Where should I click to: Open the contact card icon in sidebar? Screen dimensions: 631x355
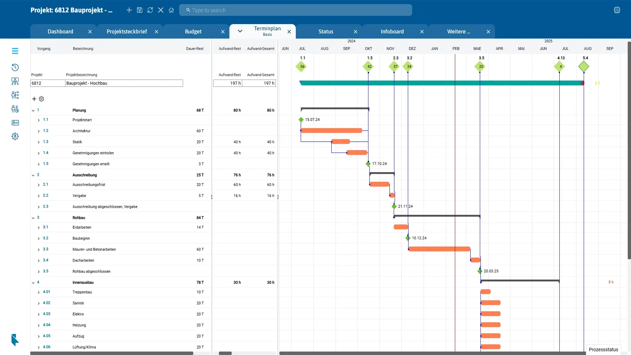coord(15,123)
